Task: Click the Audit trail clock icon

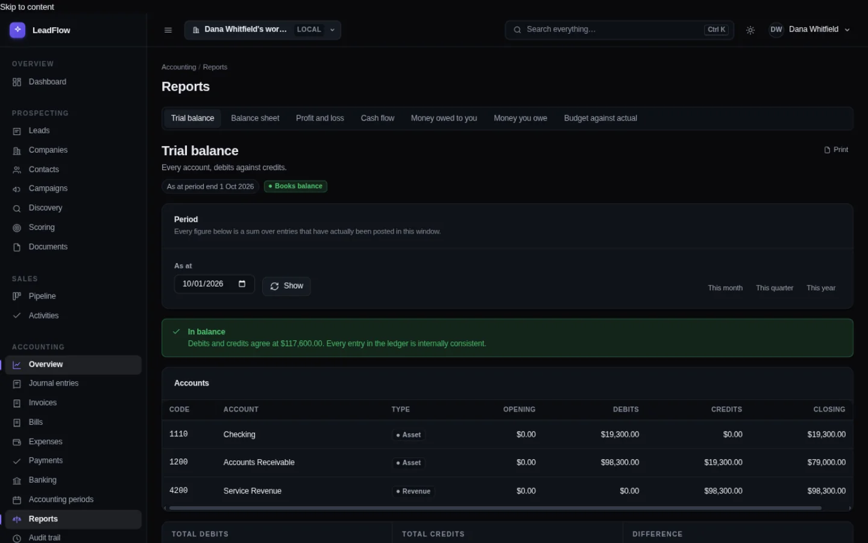Action: 17,538
